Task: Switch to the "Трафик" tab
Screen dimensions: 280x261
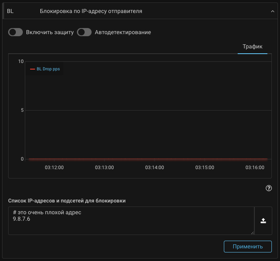Action: tap(252, 46)
